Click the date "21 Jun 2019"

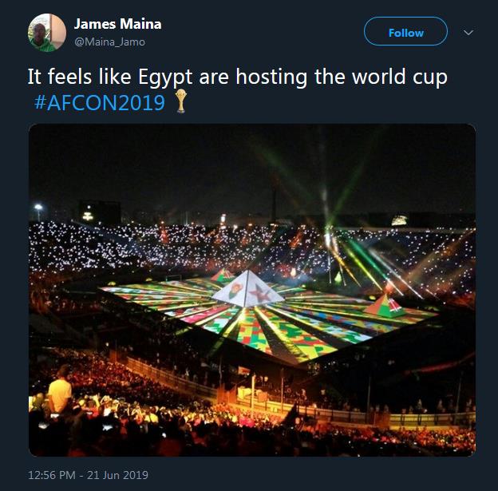click(x=118, y=475)
